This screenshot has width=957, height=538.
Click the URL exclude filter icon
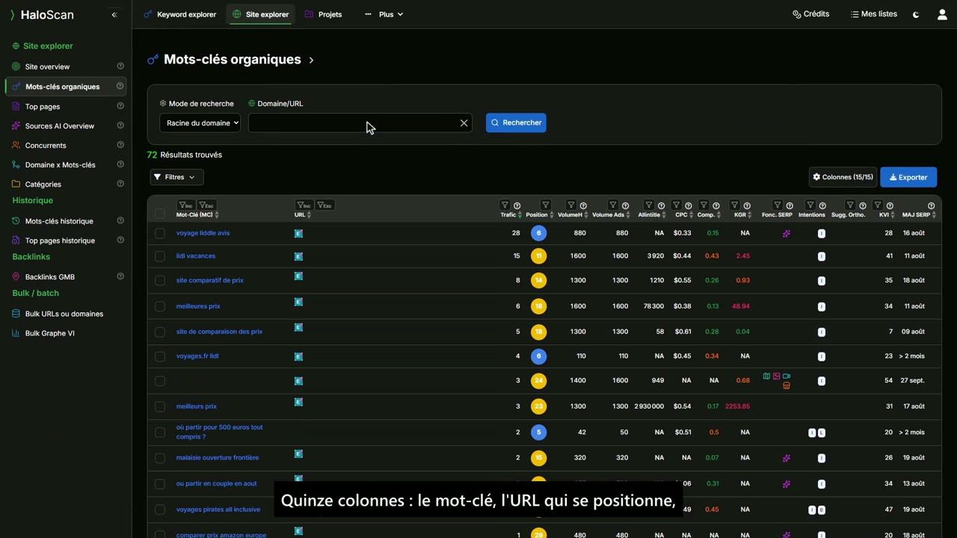tap(324, 205)
